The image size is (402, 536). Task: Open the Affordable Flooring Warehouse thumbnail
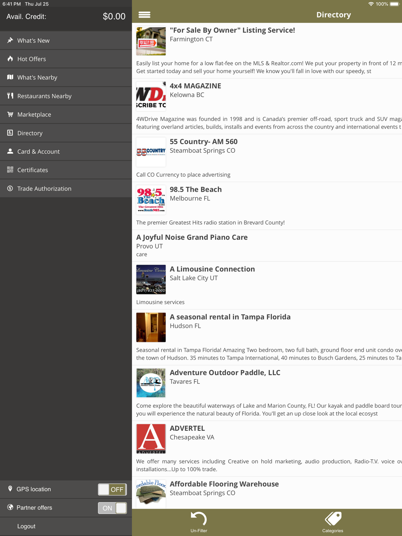point(151,493)
